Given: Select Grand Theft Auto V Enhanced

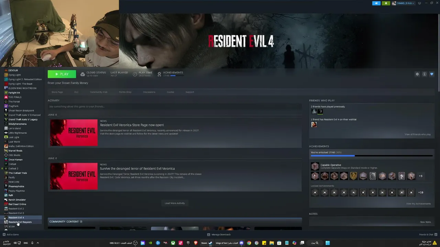Looking at the screenshot, I should (24, 115).
